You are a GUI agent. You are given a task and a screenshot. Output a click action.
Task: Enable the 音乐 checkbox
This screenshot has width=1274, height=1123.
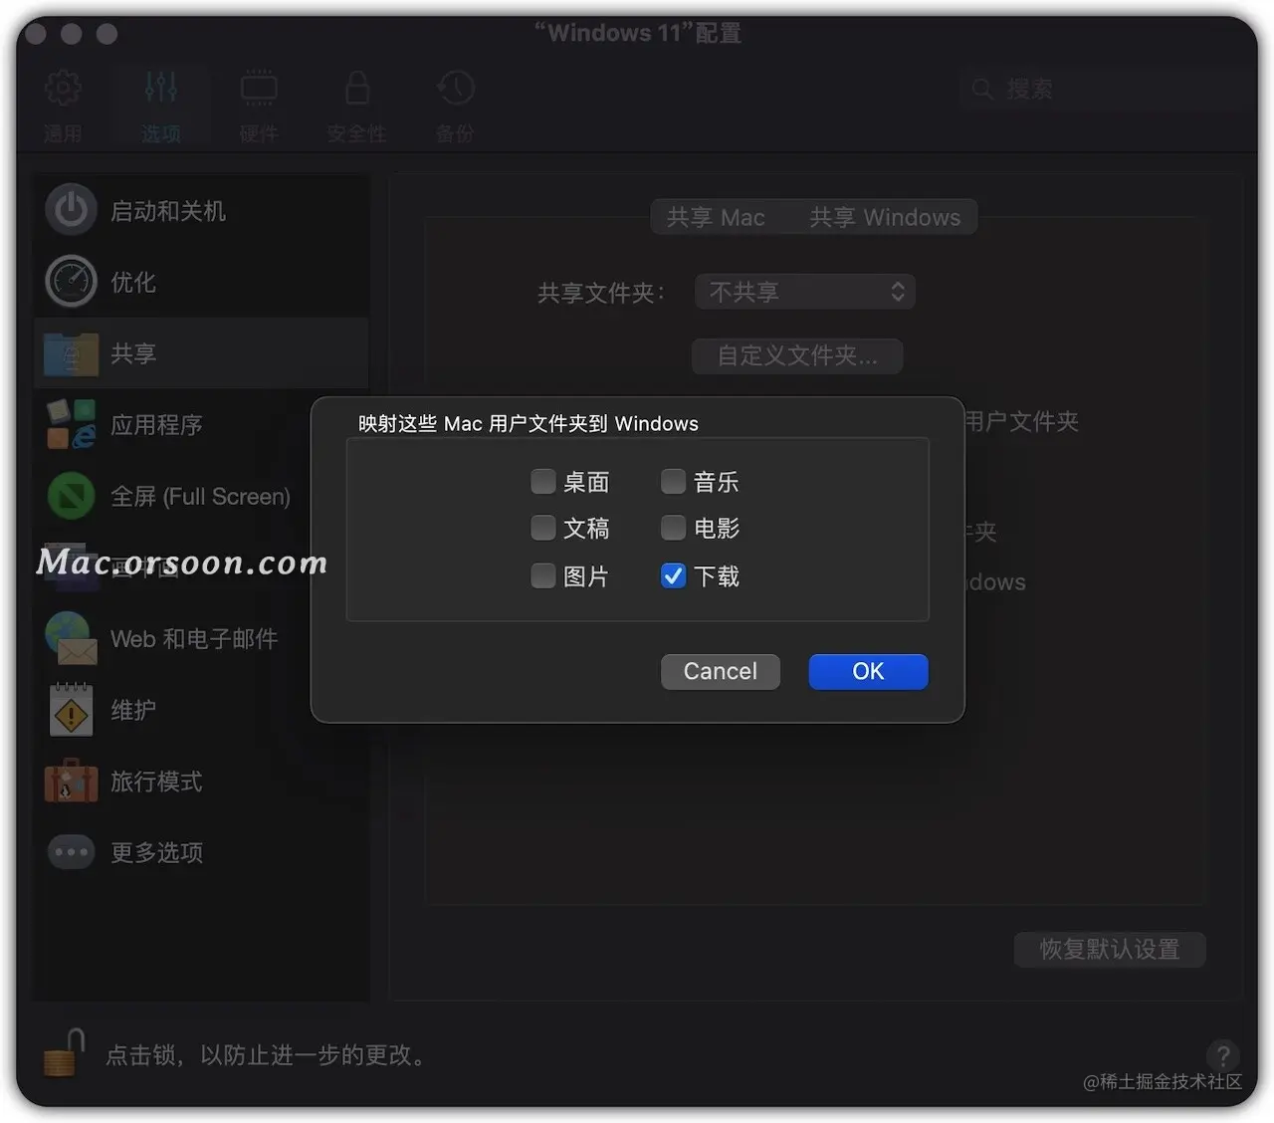coord(673,482)
